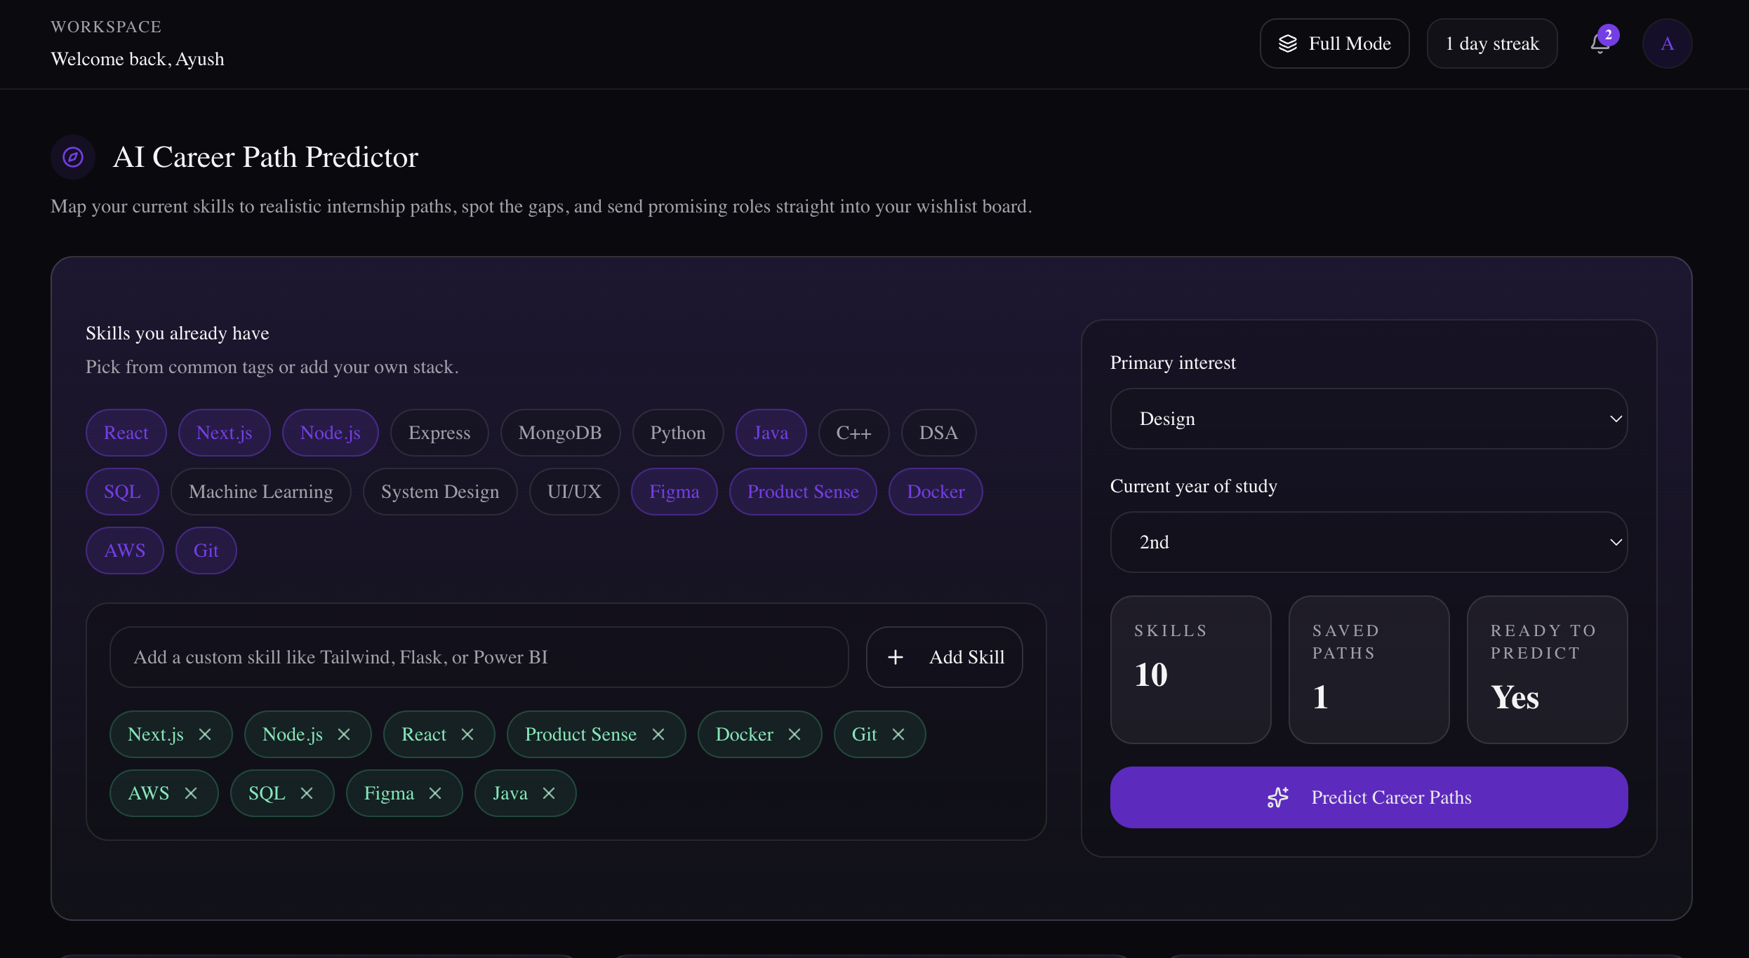Toggle the UI/UX skill tag
Viewport: 1749px width, 958px height.
(574, 492)
